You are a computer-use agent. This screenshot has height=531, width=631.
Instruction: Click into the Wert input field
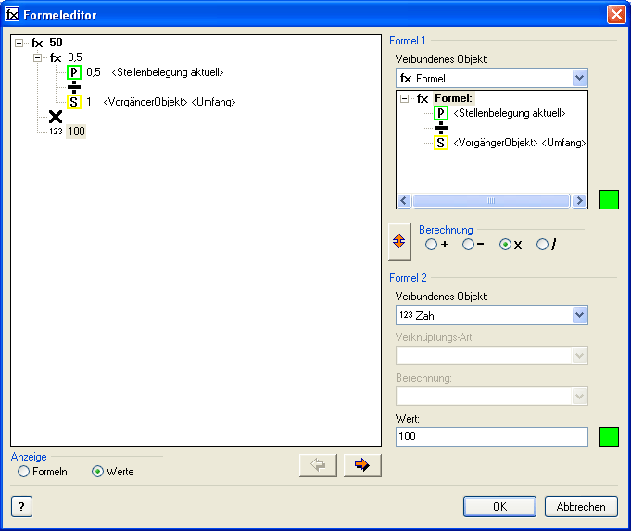(491, 436)
